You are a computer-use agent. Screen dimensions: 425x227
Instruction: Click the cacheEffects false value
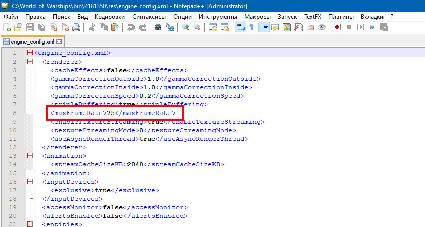tap(117, 70)
